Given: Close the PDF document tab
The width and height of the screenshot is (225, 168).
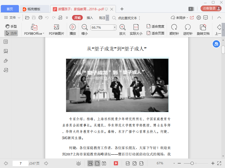Looking at the screenshot, I should tap(112, 9).
